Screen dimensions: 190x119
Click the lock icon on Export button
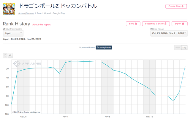tap(183, 24)
